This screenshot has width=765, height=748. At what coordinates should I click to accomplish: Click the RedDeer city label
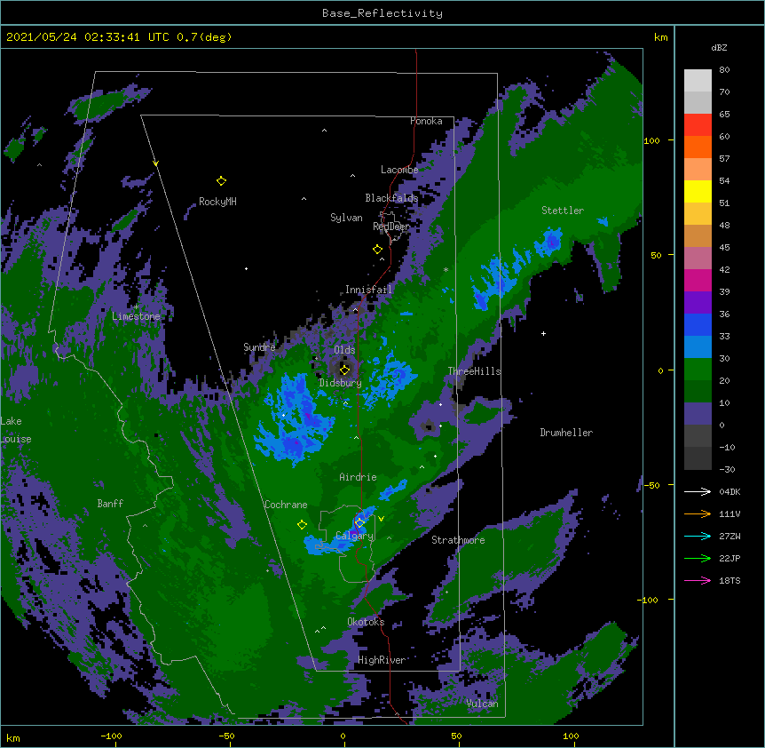pos(391,227)
